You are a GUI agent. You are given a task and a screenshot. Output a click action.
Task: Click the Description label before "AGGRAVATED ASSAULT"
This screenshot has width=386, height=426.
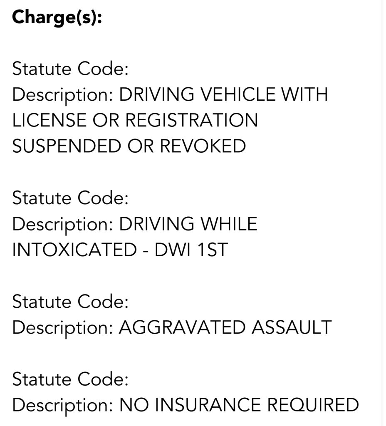click(x=62, y=327)
